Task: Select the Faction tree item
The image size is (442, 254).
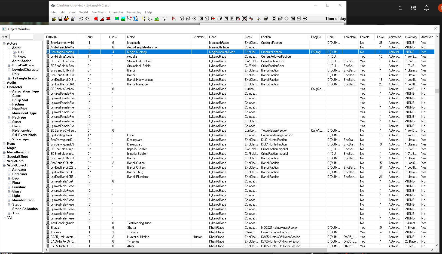Action: click(x=18, y=104)
